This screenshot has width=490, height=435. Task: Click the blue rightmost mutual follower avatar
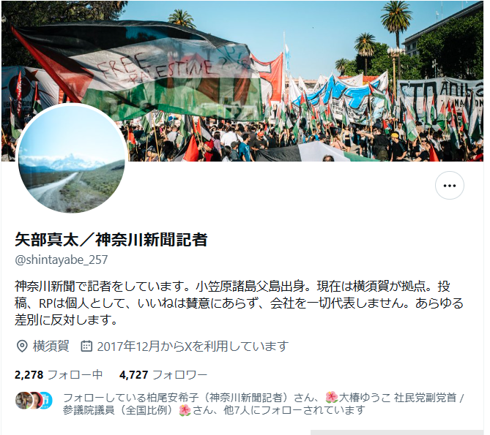tap(47, 401)
